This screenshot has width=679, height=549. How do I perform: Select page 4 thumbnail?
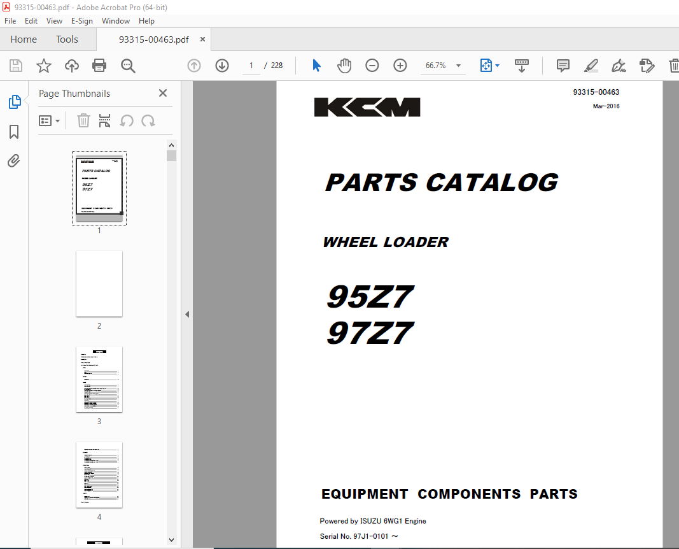(99, 475)
